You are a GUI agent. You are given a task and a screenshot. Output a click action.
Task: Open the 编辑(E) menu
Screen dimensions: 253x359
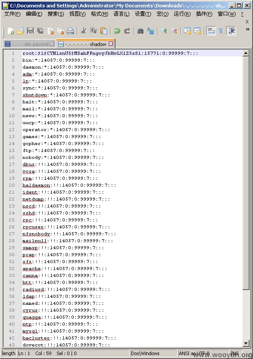pos(34,14)
